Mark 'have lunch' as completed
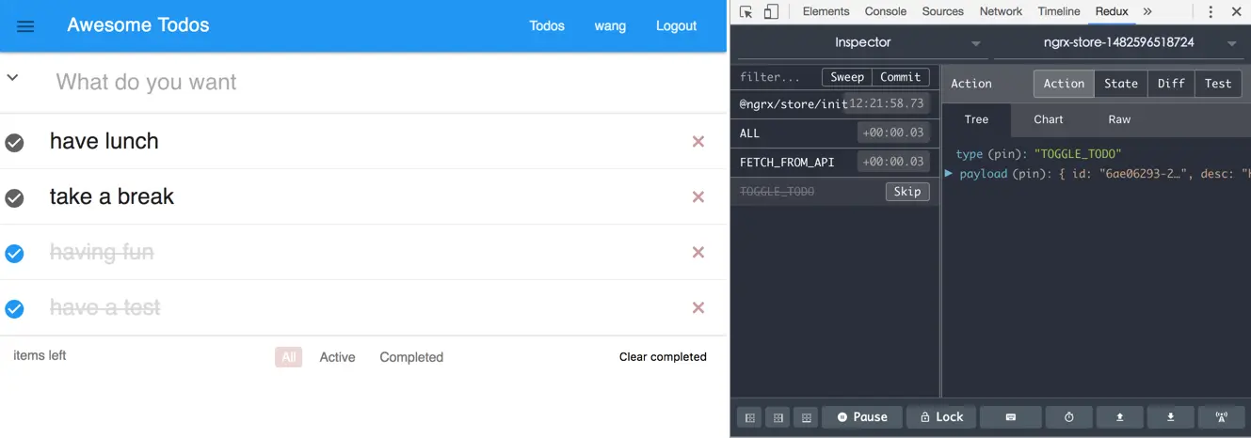This screenshot has width=1251, height=438. pyautogui.click(x=14, y=143)
